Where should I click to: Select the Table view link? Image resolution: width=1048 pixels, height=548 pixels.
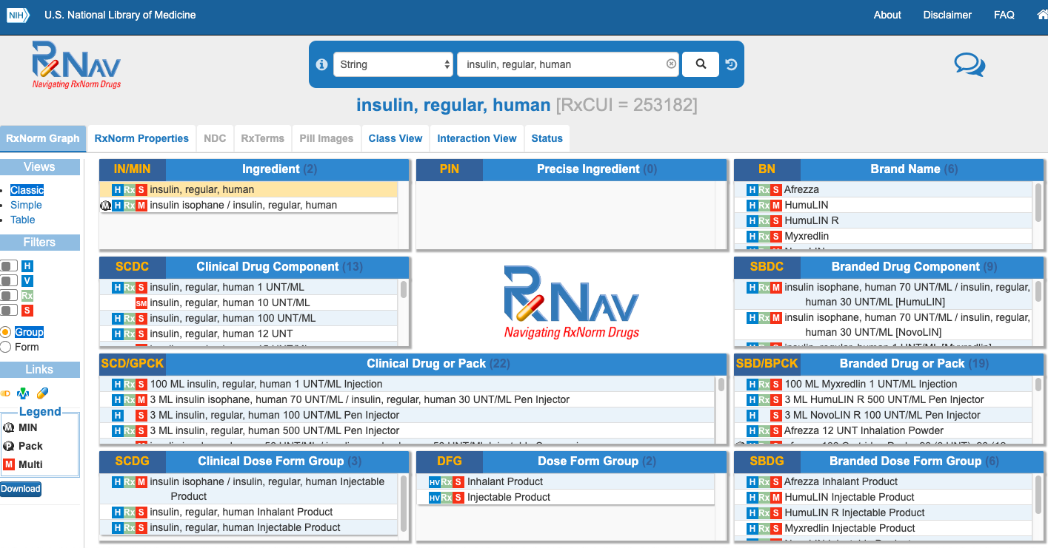tap(22, 220)
